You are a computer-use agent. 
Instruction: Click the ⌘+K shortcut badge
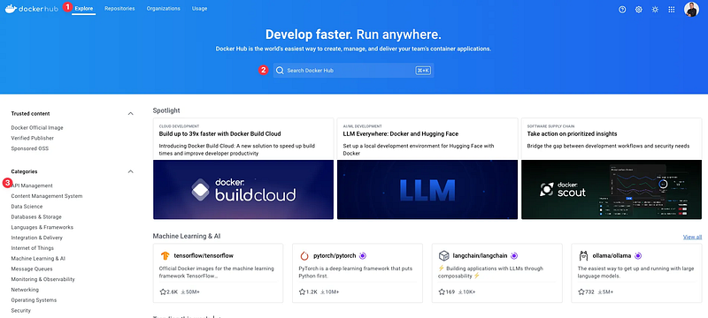click(x=423, y=71)
